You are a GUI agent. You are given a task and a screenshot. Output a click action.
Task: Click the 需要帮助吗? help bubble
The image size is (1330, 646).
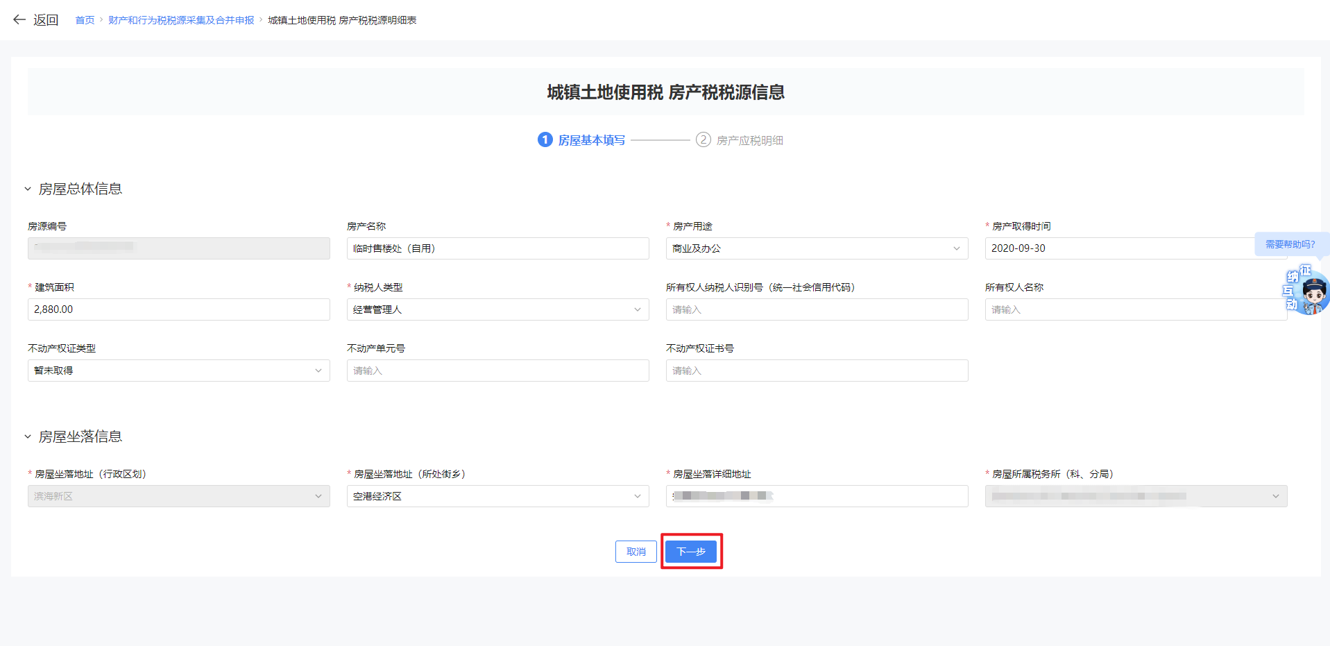click(x=1289, y=244)
